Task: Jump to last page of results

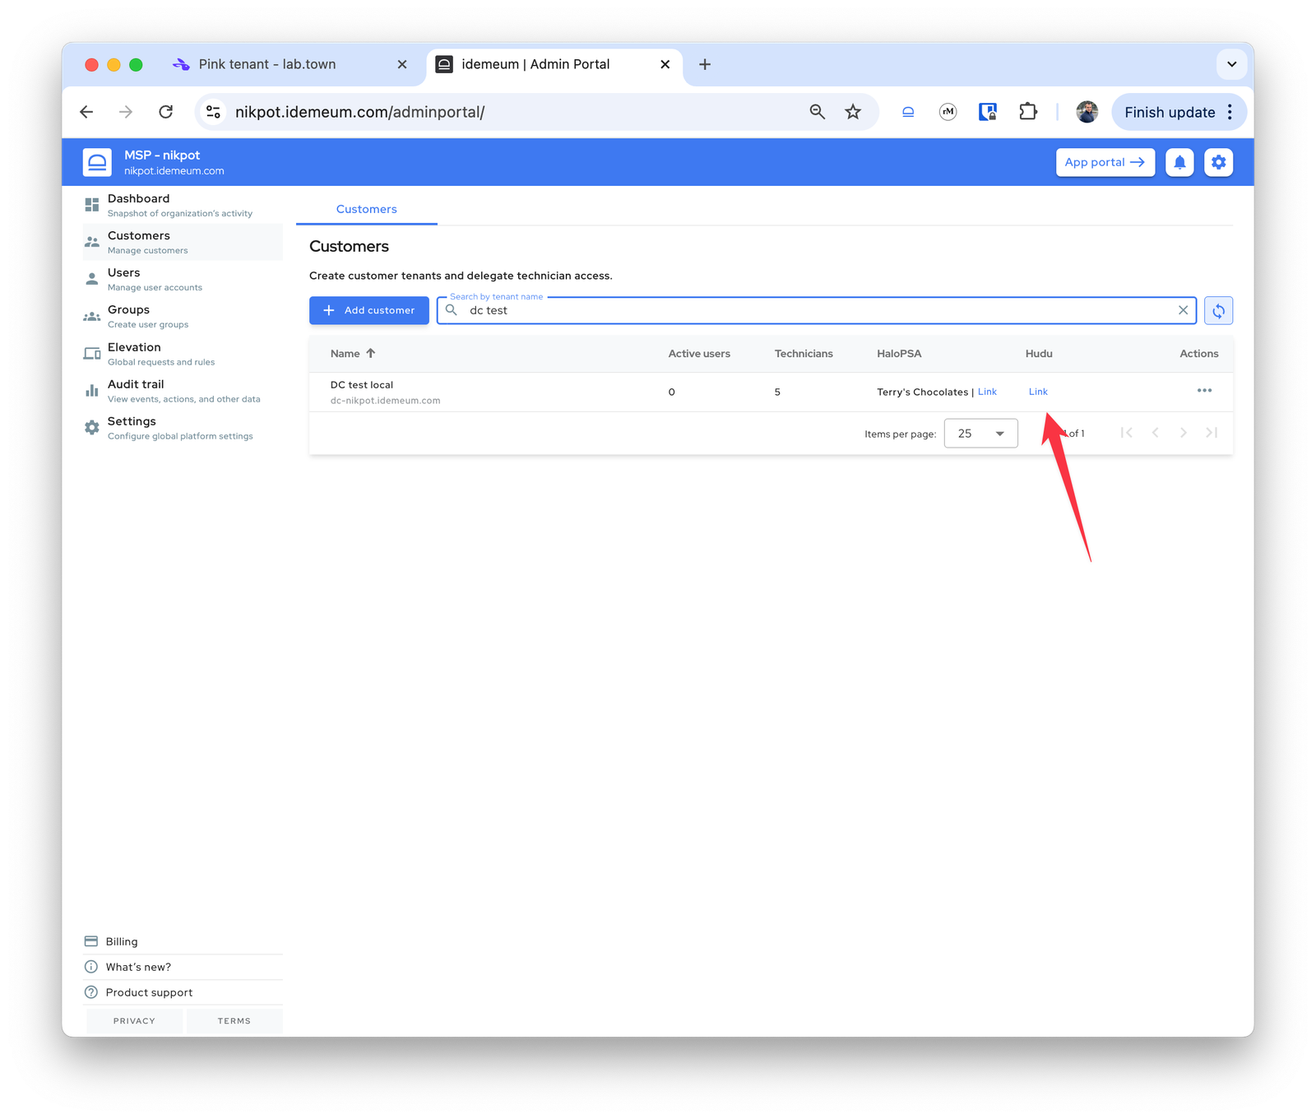Action: (x=1212, y=433)
